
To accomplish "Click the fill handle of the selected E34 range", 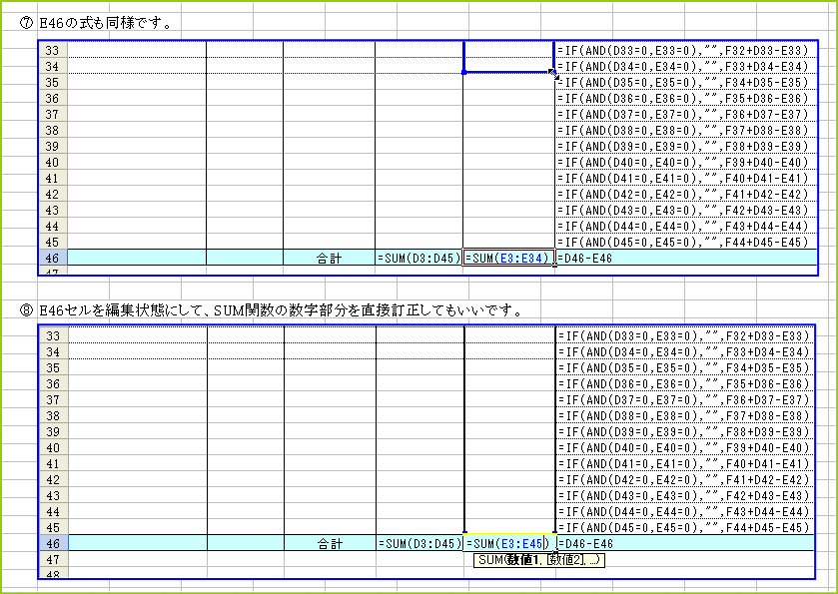I will [552, 72].
